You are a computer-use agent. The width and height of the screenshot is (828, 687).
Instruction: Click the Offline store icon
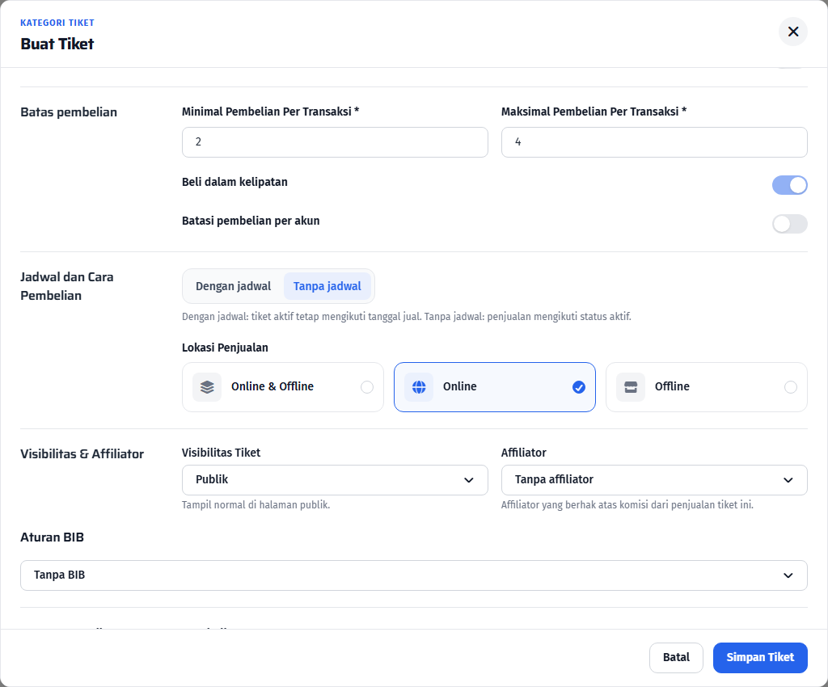click(x=631, y=387)
